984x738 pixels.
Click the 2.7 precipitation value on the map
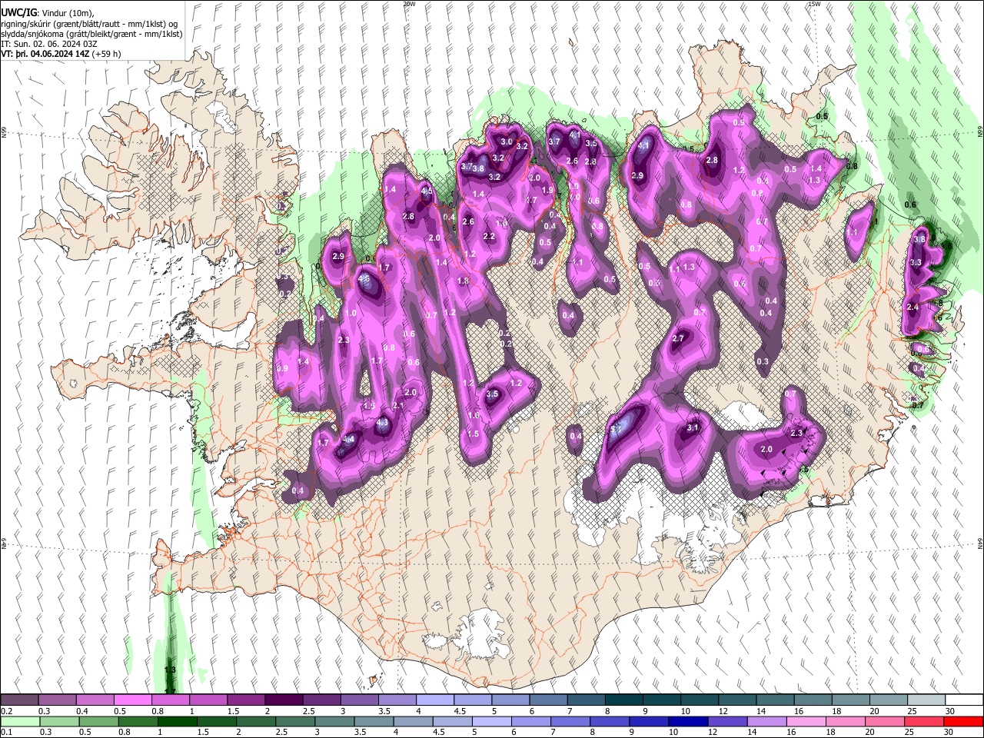coord(678,339)
